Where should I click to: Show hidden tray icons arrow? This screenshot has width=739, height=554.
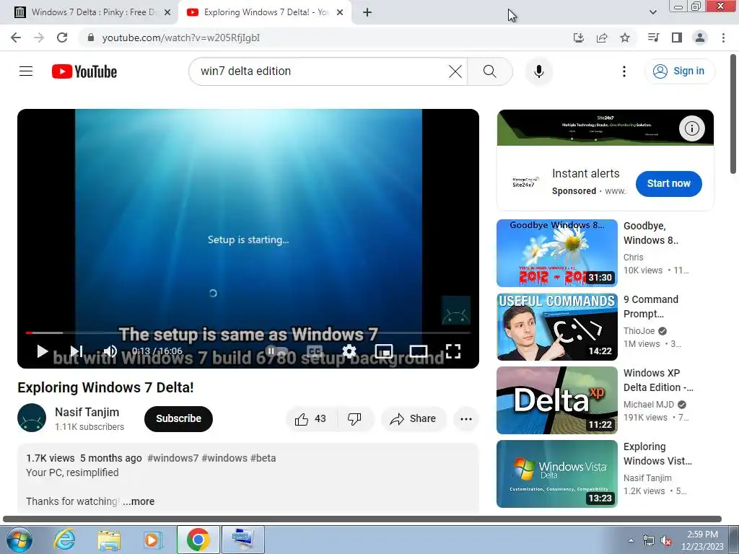(631, 540)
